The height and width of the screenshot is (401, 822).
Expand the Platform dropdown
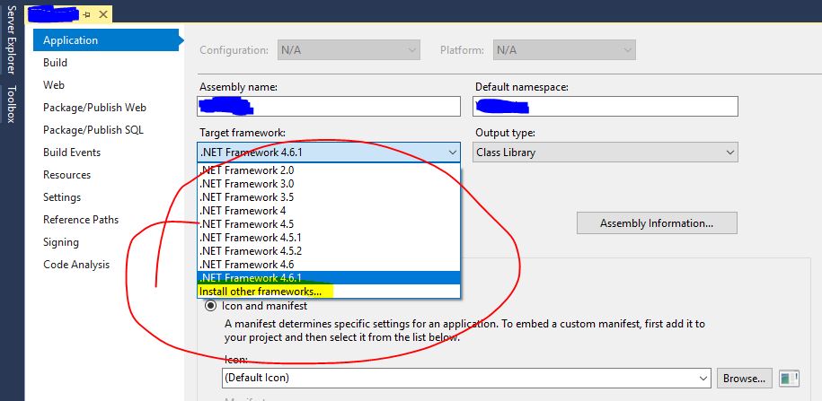point(564,50)
